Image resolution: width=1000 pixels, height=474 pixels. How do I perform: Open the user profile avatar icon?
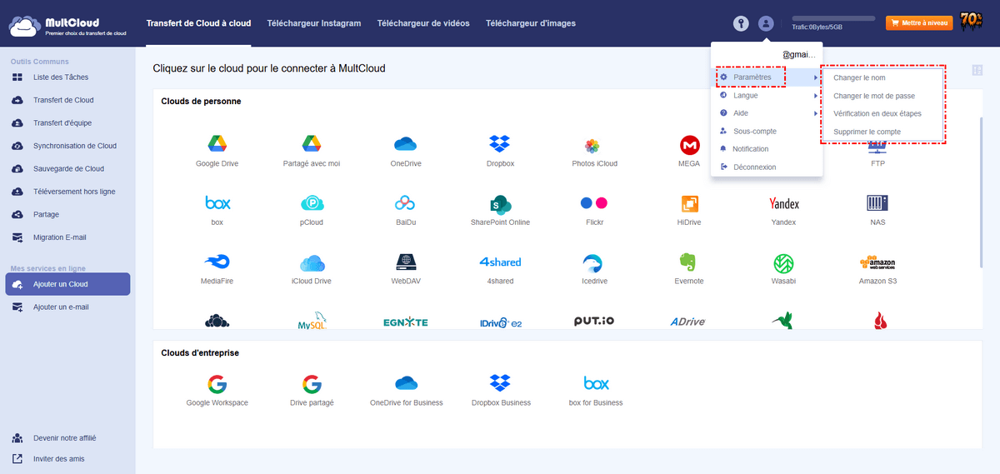[767, 23]
